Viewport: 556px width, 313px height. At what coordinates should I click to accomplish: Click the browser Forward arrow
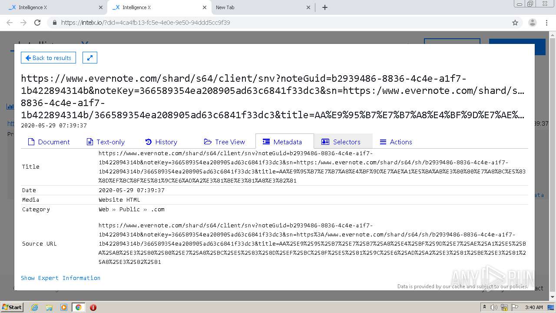point(23,23)
